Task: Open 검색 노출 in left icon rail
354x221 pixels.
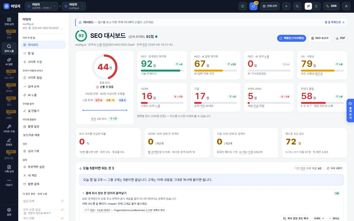Action: click(x=9, y=49)
